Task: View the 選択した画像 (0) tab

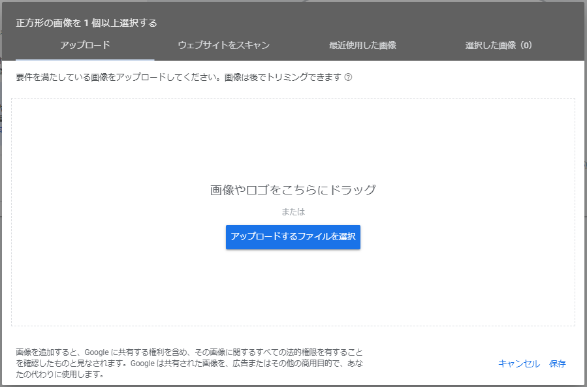Action: point(498,46)
